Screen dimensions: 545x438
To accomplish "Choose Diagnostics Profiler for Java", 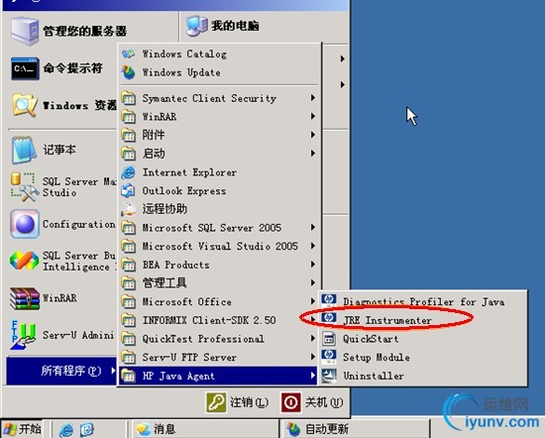I will [x=423, y=301].
